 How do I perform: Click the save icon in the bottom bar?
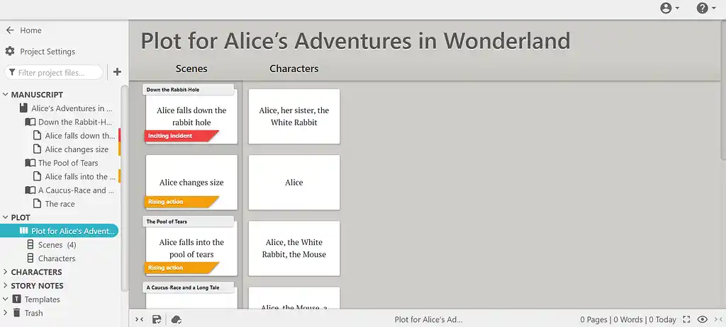click(x=157, y=320)
